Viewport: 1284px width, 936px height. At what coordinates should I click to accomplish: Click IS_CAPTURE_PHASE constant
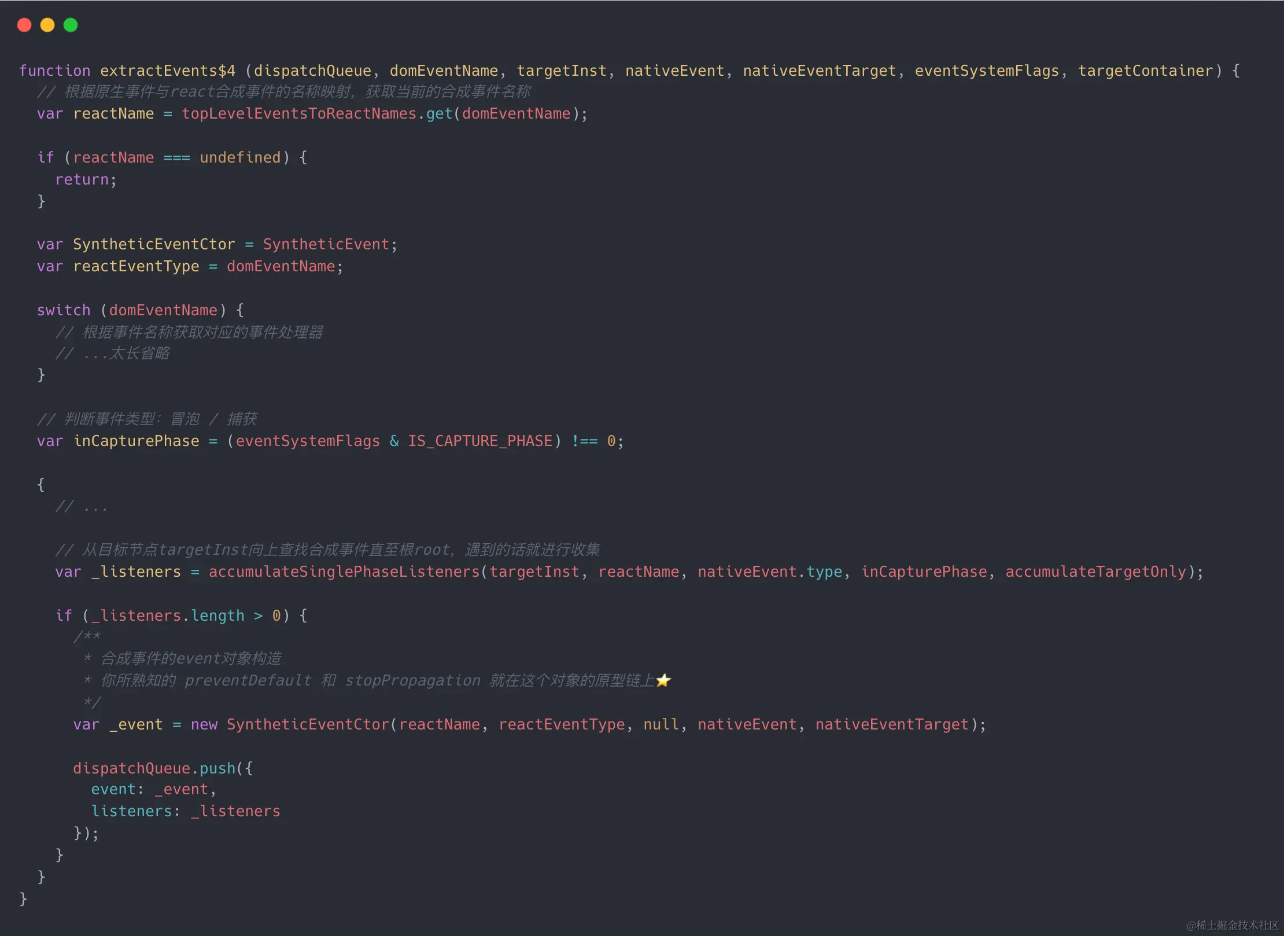point(480,441)
